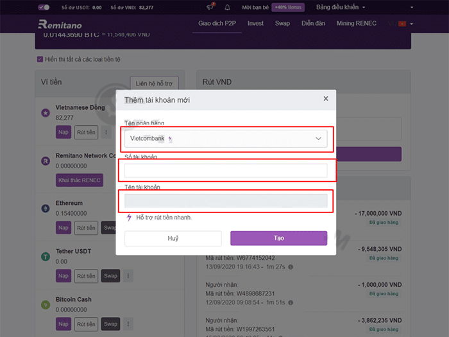Click Nạp for Vietnamese Đồng
This screenshot has width=449, height=337.
coord(64,132)
